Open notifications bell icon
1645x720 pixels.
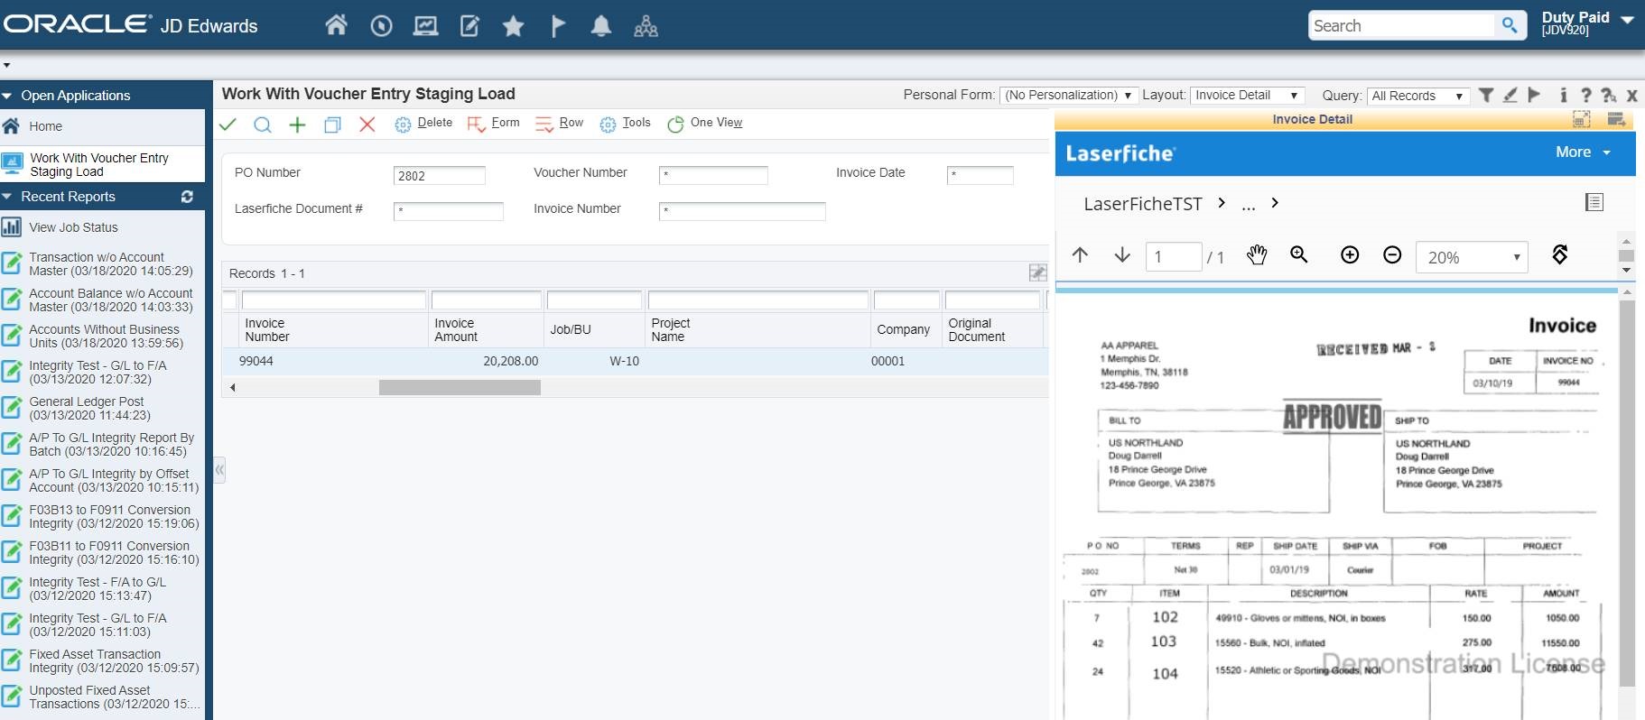pyautogui.click(x=601, y=26)
